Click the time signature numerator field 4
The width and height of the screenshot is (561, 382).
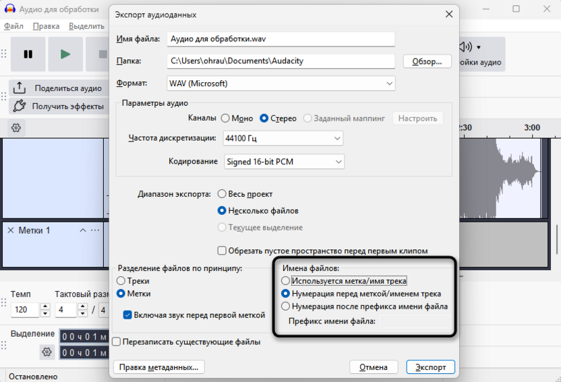pyautogui.click(x=66, y=310)
